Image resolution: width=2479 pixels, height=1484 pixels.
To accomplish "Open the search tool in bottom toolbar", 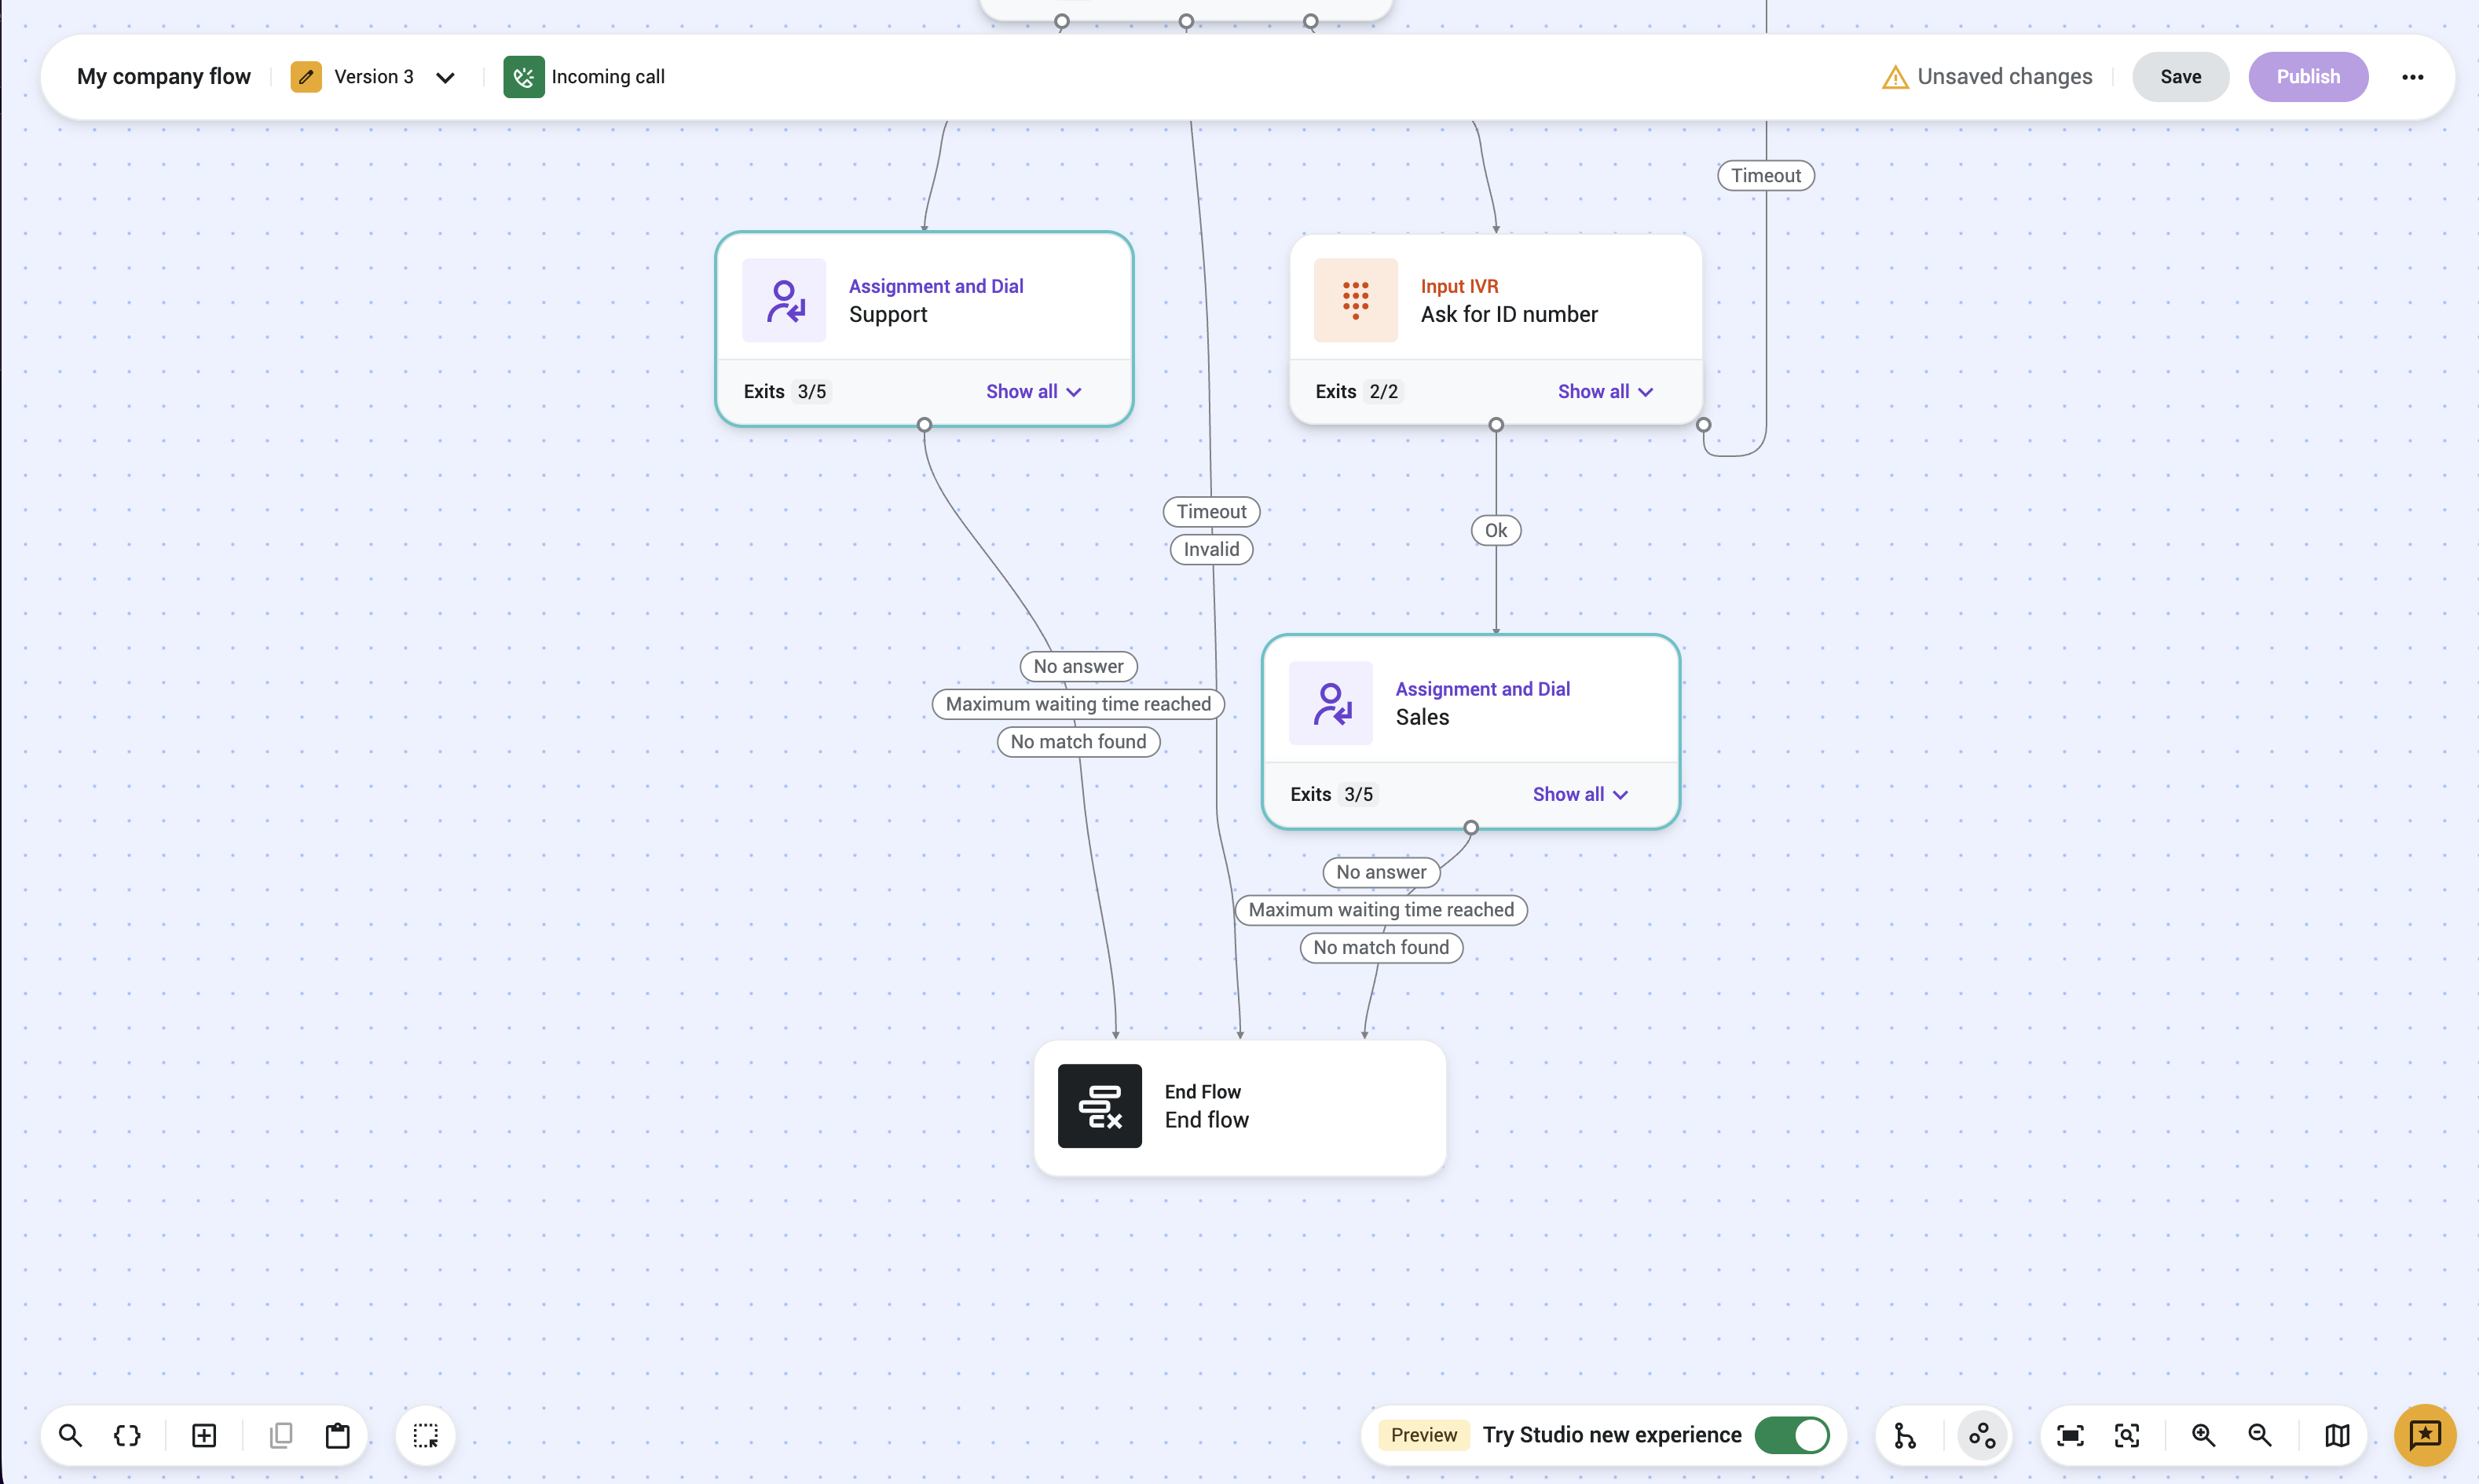I will (70, 1436).
